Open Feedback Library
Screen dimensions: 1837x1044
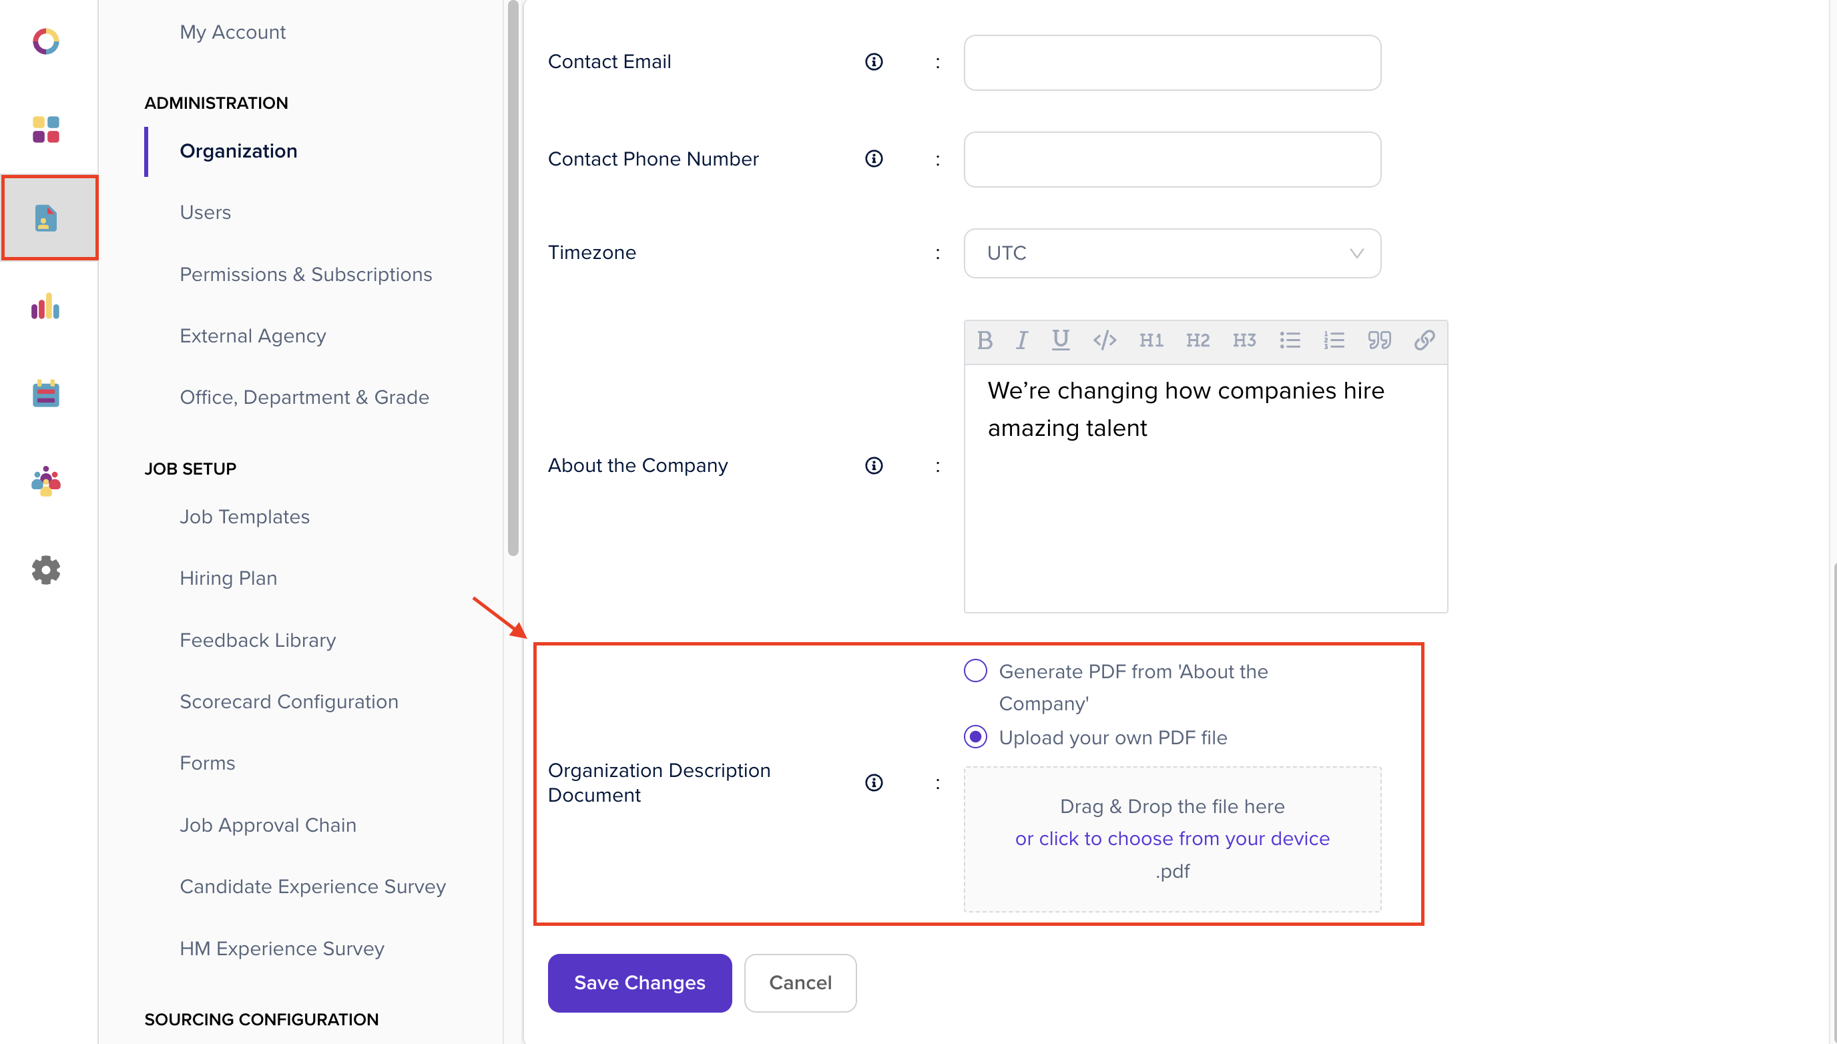(258, 640)
